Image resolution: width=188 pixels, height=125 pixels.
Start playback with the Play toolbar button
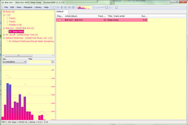(58, 7)
